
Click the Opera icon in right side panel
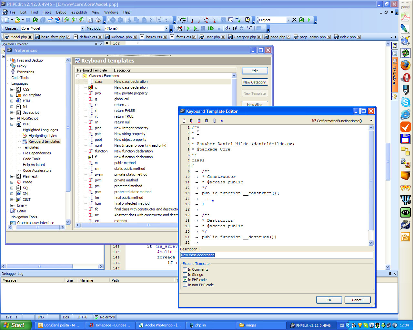(405, 77)
